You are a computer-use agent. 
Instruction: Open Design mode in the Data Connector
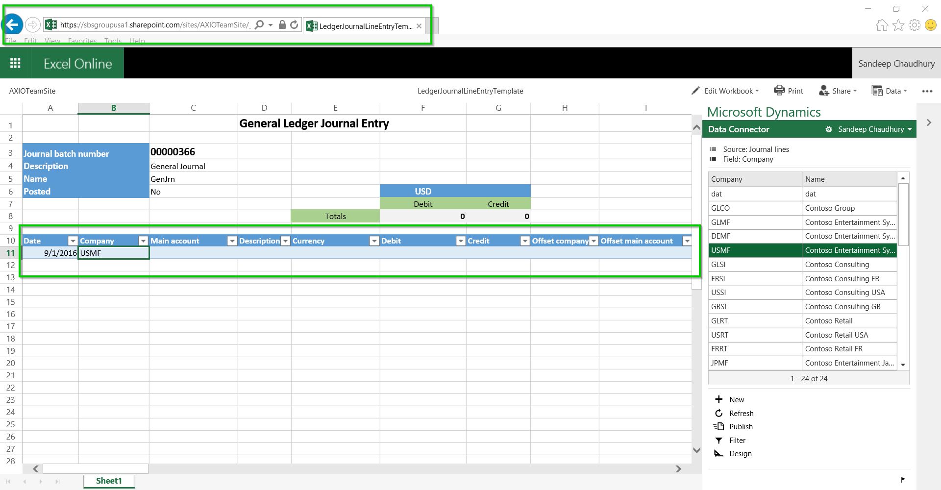pos(733,453)
